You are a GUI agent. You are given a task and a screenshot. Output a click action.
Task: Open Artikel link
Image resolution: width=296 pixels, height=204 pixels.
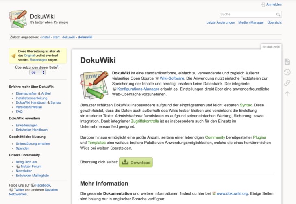[x=46, y=93]
